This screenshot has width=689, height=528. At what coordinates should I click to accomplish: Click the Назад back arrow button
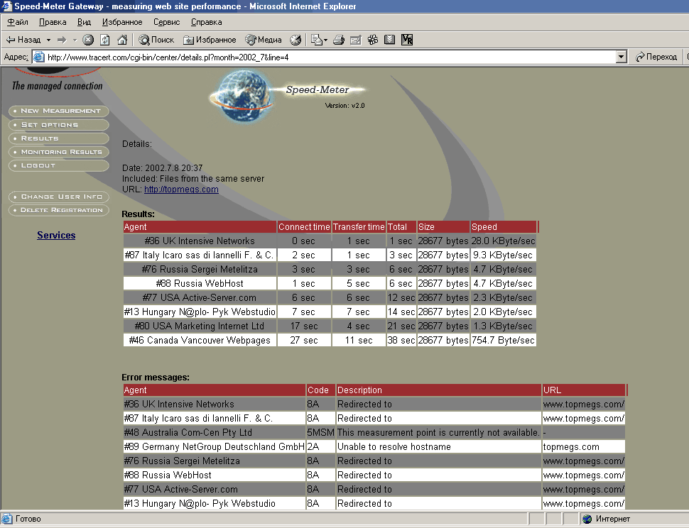pyautogui.click(x=23, y=40)
